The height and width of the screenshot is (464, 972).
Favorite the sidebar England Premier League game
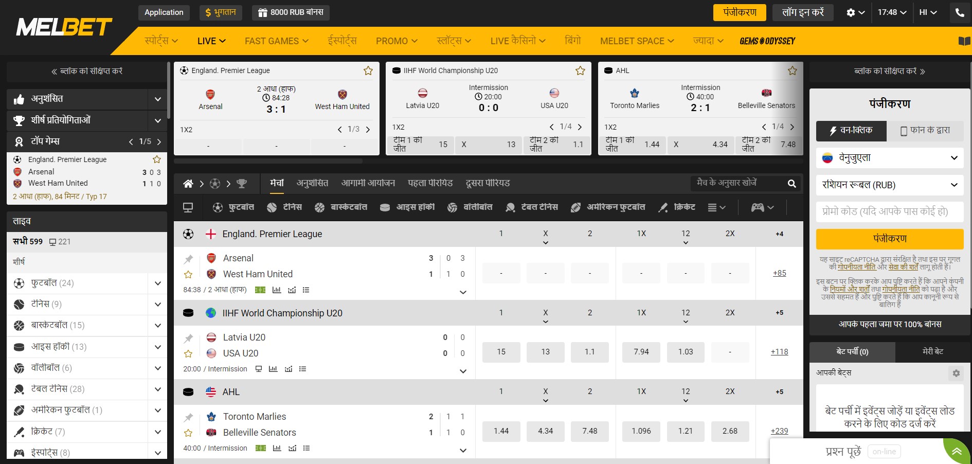point(157,159)
